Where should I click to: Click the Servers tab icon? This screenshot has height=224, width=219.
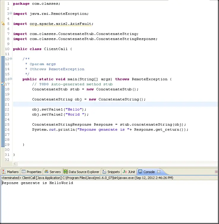(46, 172)
